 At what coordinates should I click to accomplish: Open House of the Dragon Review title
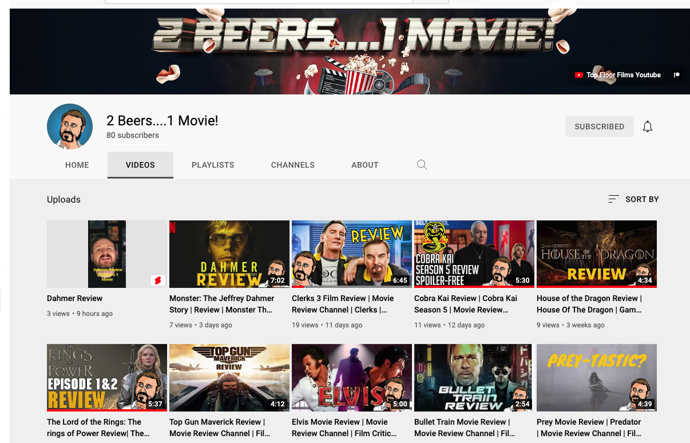589,304
